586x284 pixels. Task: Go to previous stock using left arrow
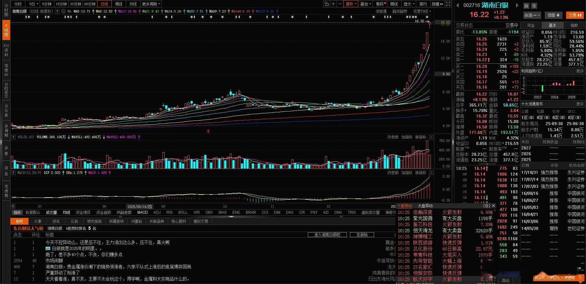(457, 5)
